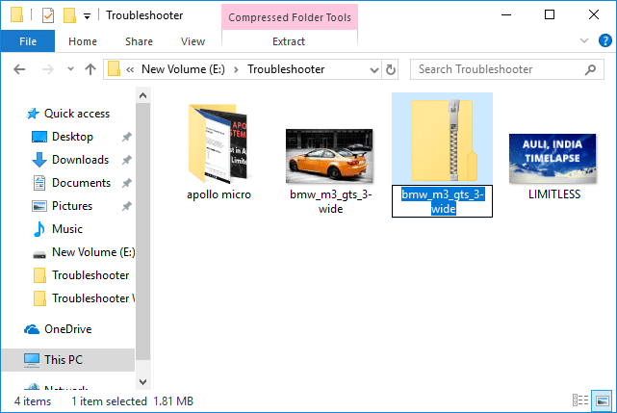The height and width of the screenshot is (413, 617).
Task: Click the Downloads blue arrow icon
Action: click(x=39, y=160)
